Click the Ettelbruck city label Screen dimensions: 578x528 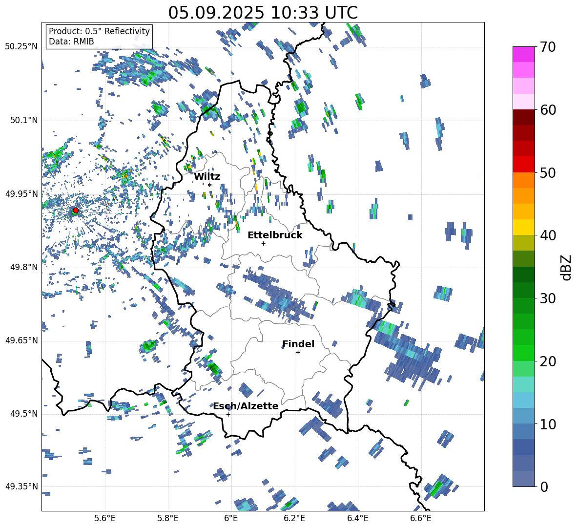coord(275,235)
